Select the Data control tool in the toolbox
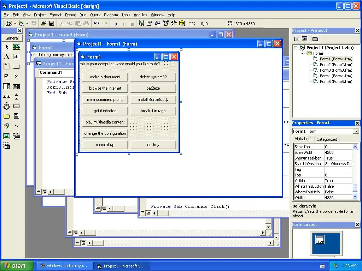362x271 pixels. [x=16, y=136]
